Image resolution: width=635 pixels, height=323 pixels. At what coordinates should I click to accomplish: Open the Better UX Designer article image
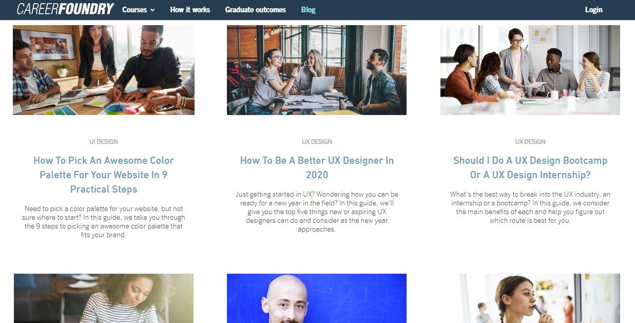(317, 70)
